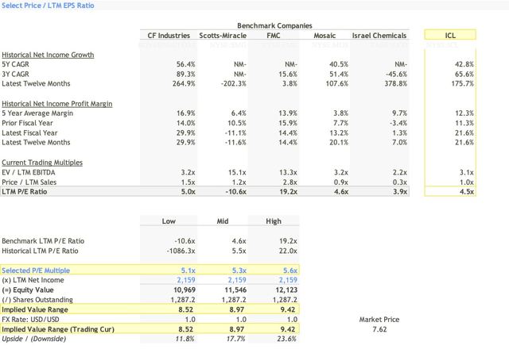Select the CF Industries column header

click(169, 36)
